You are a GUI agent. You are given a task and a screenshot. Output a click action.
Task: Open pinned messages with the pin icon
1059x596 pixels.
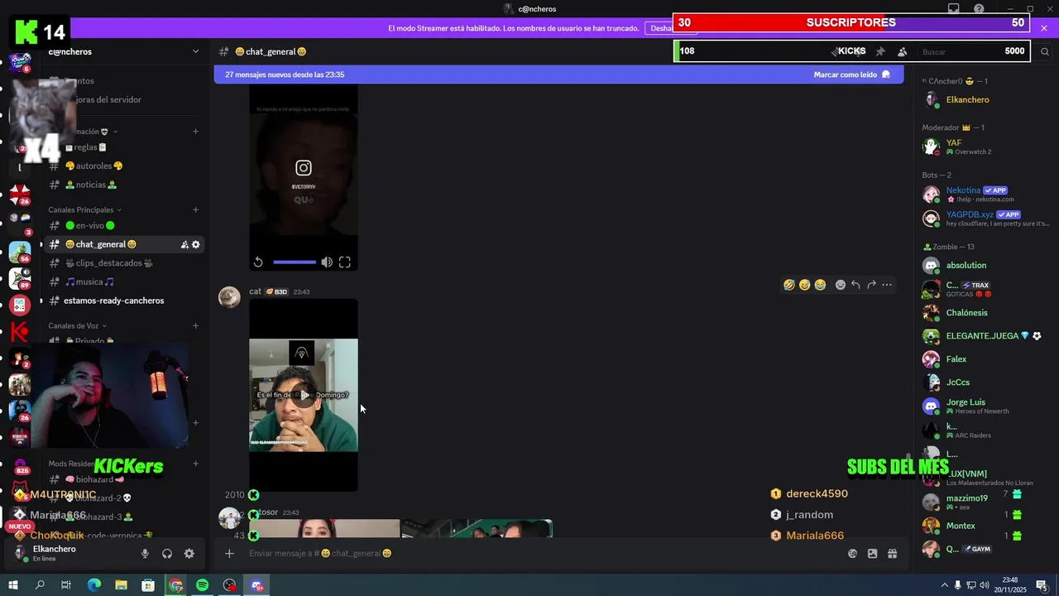880,51
